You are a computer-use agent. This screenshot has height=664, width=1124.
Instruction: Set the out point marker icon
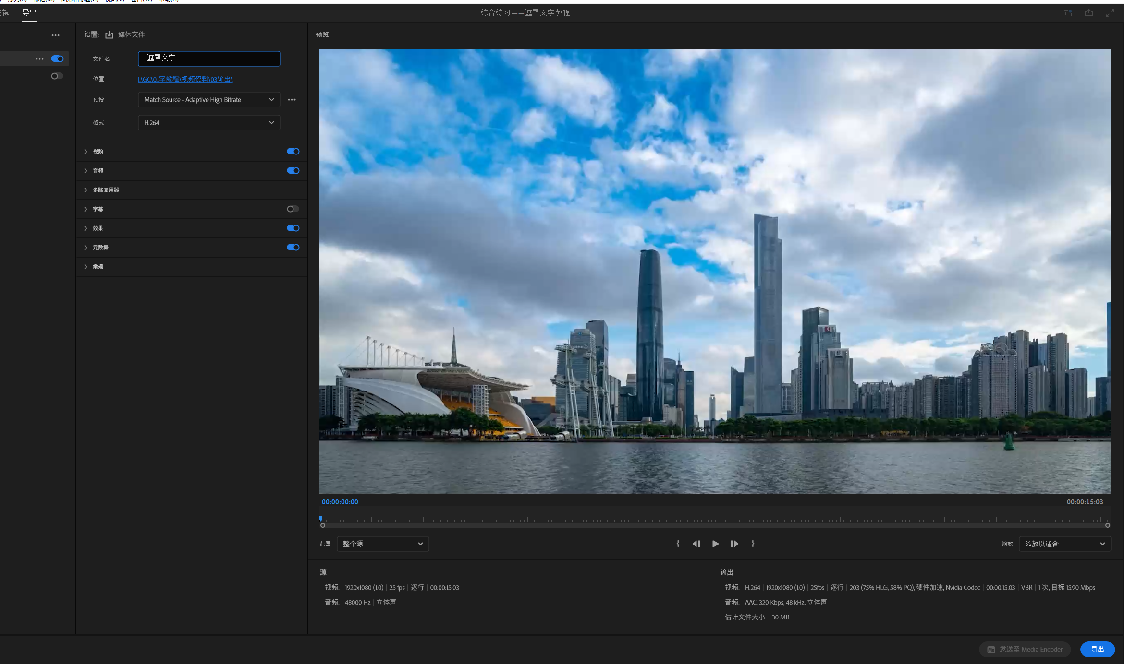(753, 544)
